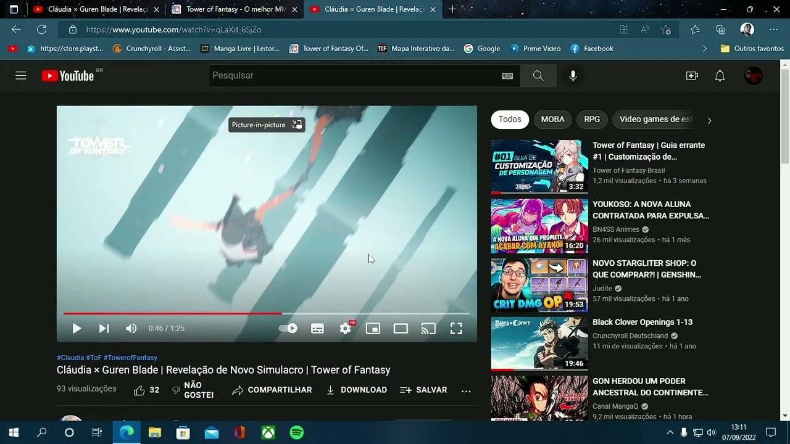This screenshot has width=790, height=444.
Task: Click the DOWNLOAD button
Action: coord(356,390)
